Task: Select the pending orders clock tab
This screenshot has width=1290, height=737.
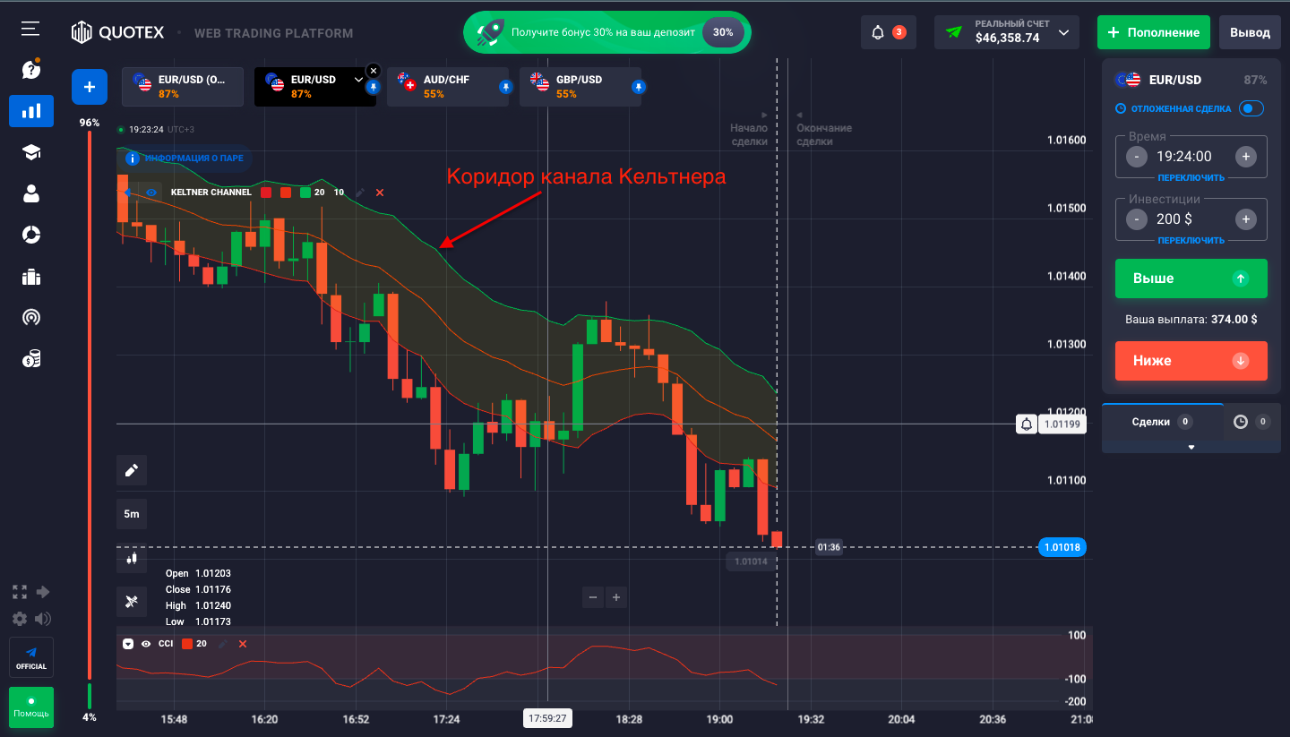Action: [x=1251, y=422]
